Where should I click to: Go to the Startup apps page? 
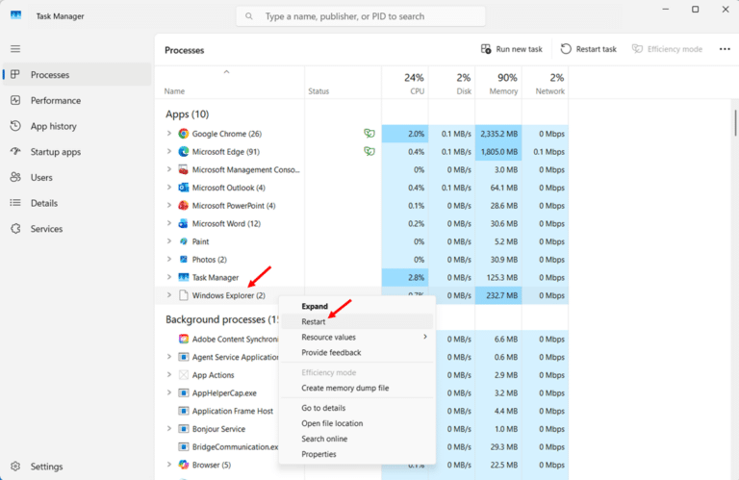click(x=77, y=152)
